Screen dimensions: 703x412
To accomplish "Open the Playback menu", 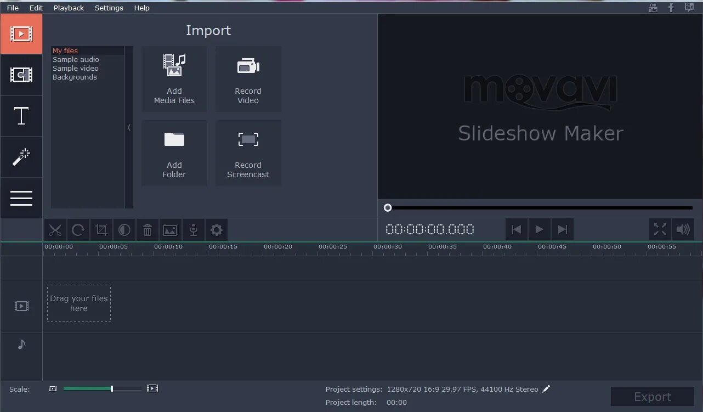I will click(x=69, y=8).
